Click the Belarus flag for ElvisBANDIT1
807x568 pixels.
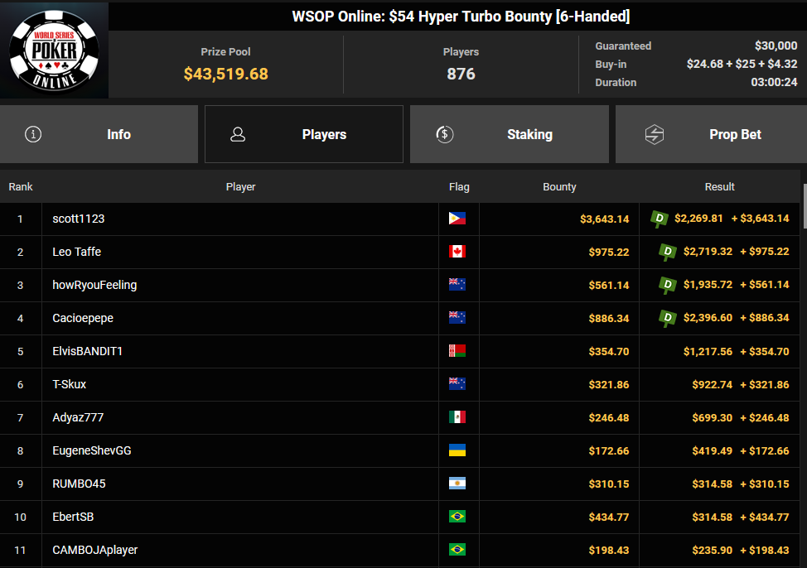coord(457,351)
